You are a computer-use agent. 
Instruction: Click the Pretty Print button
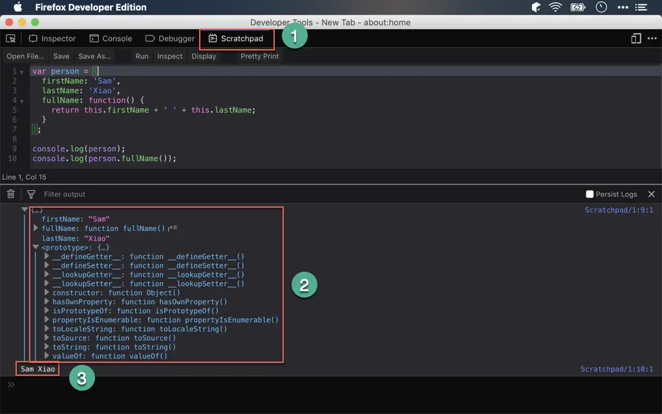[259, 56]
